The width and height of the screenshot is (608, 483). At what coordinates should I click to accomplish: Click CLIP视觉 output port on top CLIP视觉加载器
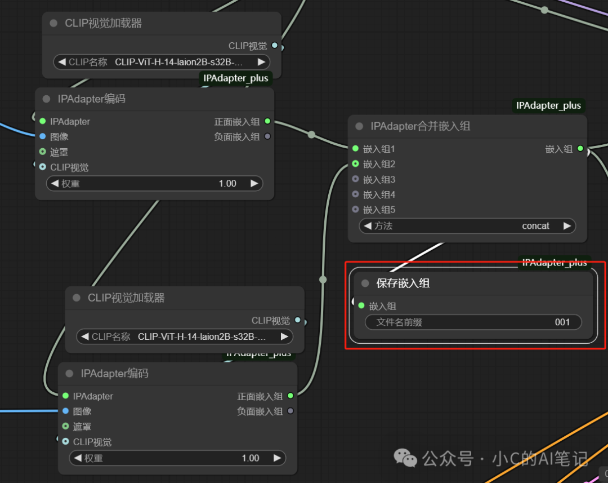(x=275, y=46)
